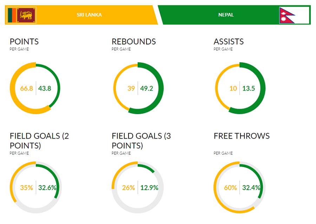Click Nepal's 12.9% three-point value
This screenshot has height=224, width=316.
(x=149, y=188)
